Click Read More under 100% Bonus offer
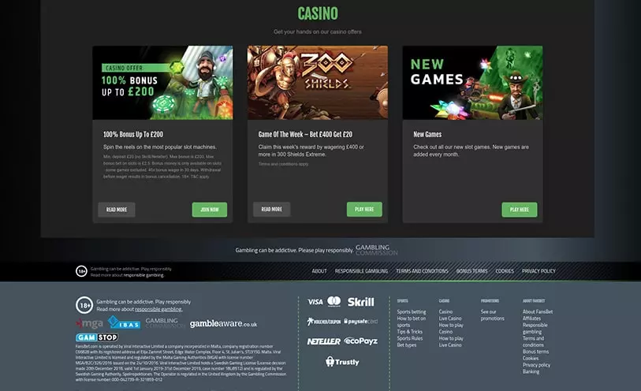This screenshot has width=641, height=391. 117,210
